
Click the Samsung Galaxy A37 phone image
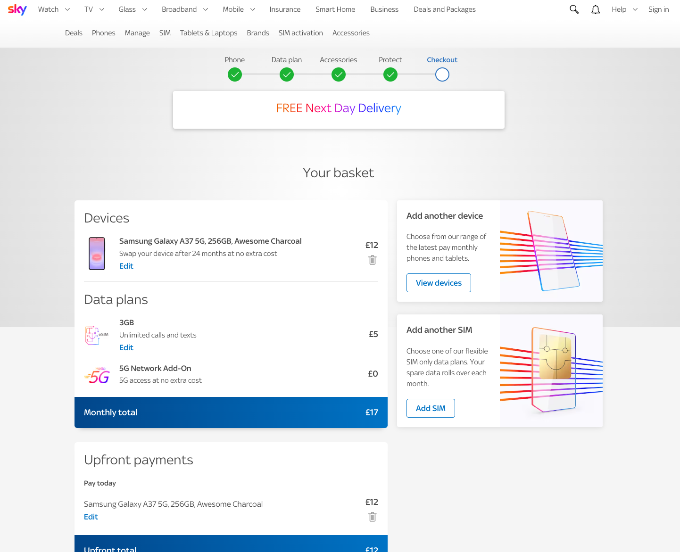pos(97,254)
